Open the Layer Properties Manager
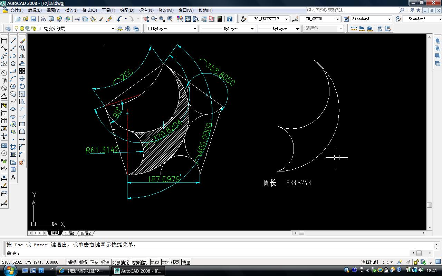 [x=8, y=29]
